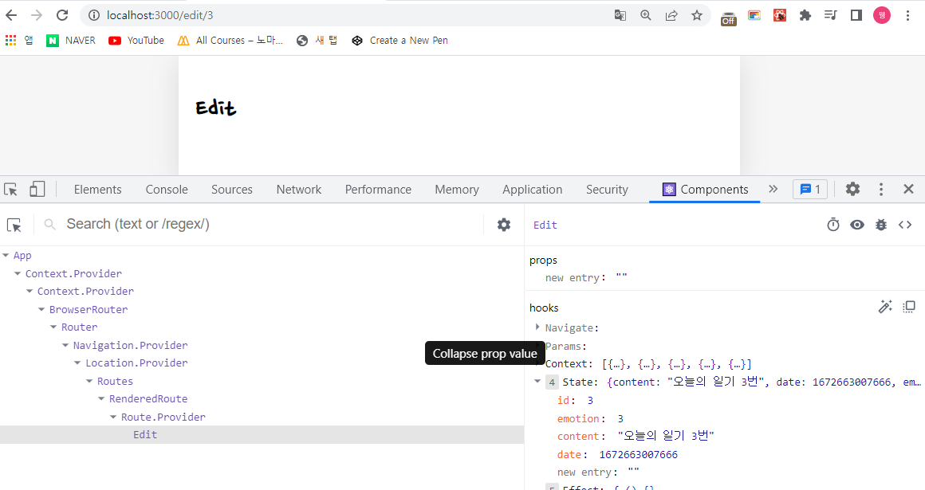Image resolution: width=925 pixels, height=490 pixels.
Task: Open the All Courses bookmark
Action: [x=230, y=40]
